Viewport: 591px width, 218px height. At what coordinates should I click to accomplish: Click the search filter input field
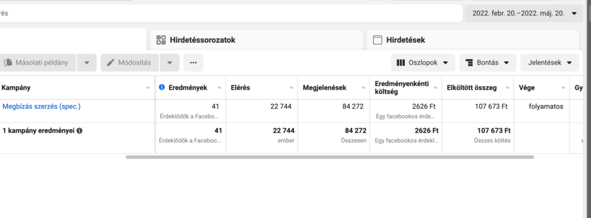230,13
